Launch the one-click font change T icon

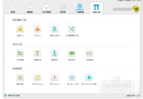38,53
